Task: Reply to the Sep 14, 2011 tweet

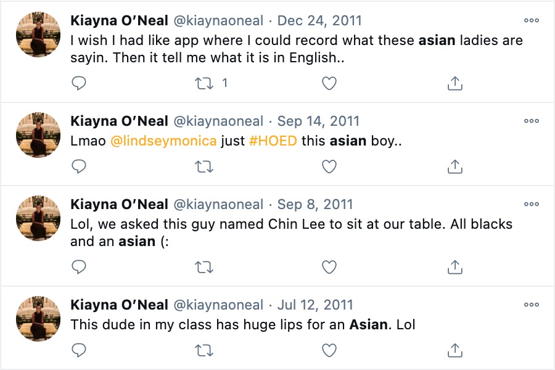Action: click(x=79, y=166)
